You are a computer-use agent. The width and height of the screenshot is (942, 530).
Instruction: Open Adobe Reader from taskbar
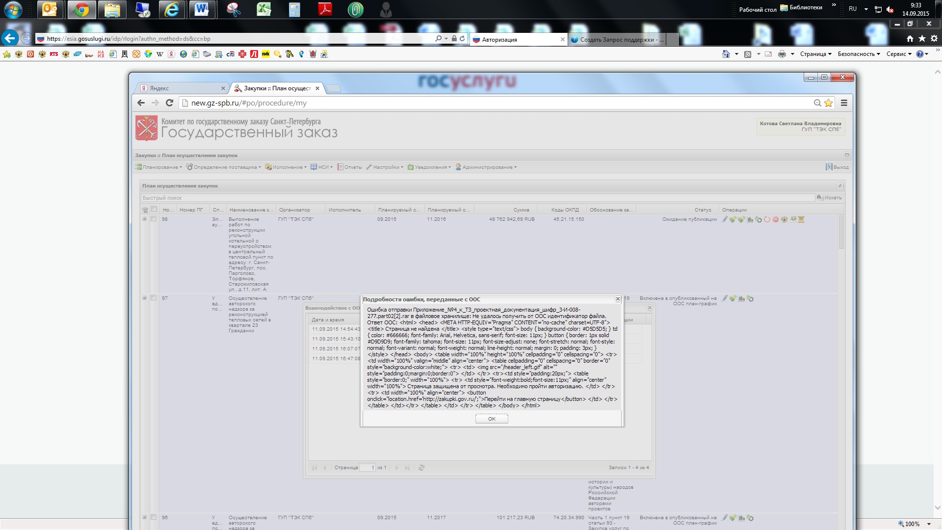pyautogui.click(x=325, y=9)
